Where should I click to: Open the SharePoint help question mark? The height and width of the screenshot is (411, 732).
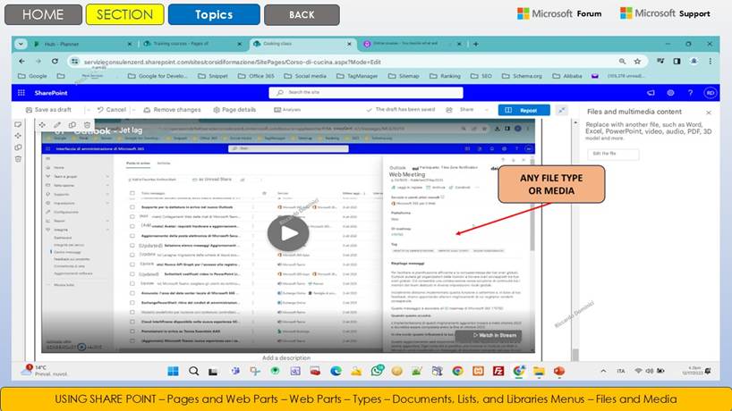(x=691, y=93)
